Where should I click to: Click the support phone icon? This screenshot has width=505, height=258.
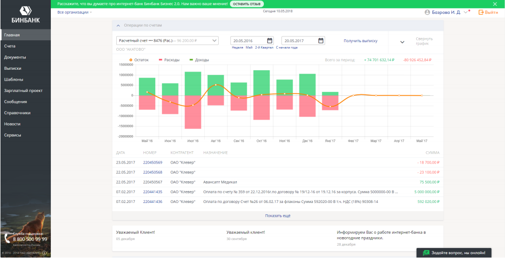7,239
